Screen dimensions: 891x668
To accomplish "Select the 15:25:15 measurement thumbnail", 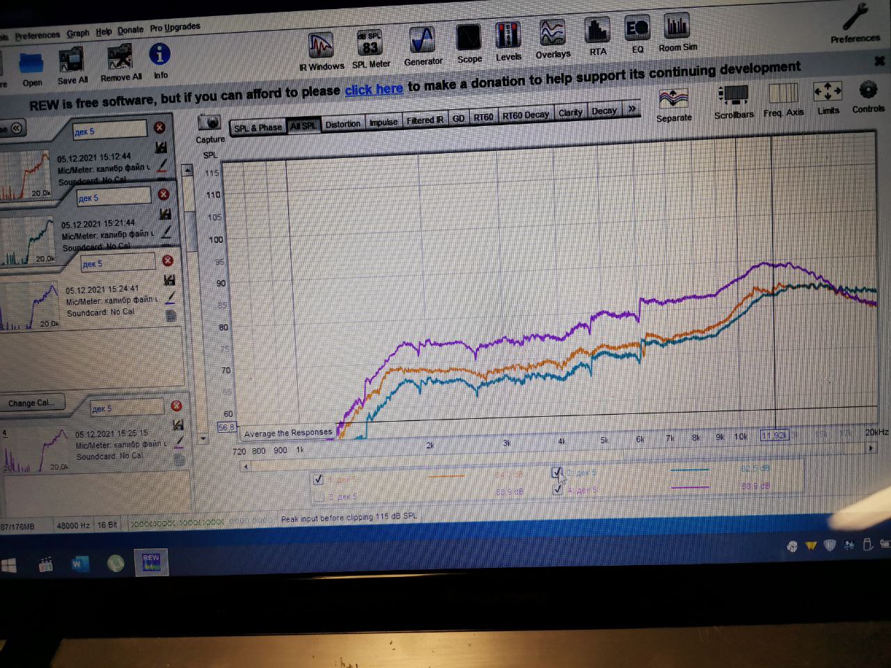I will click(x=35, y=450).
